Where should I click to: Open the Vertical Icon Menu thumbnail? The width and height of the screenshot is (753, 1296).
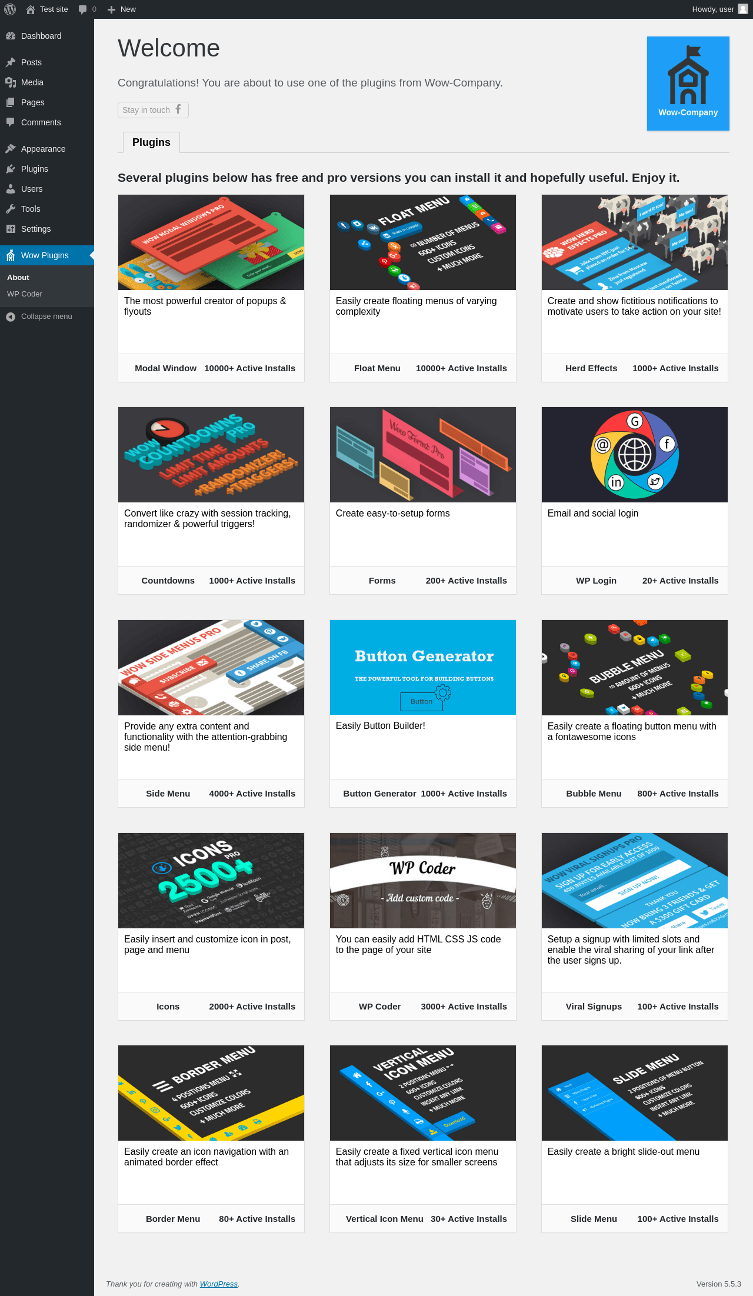click(x=423, y=1093)
